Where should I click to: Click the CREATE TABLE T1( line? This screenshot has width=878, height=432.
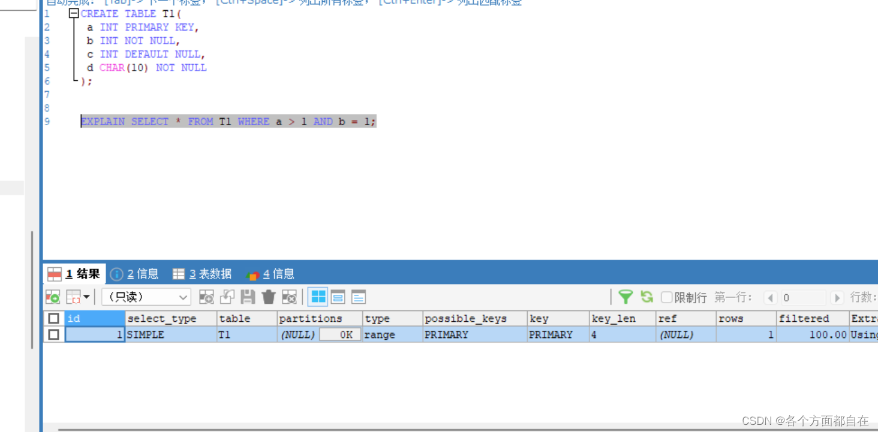[131, 13]
